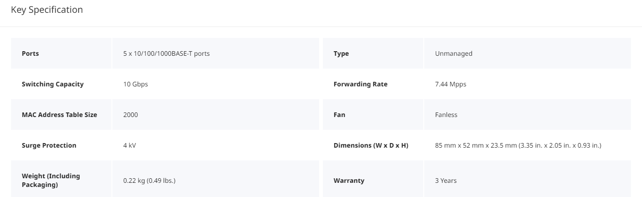Select the Surge Protection label
Viewport: 642px width, 197px height.
(x=49, y=145)
